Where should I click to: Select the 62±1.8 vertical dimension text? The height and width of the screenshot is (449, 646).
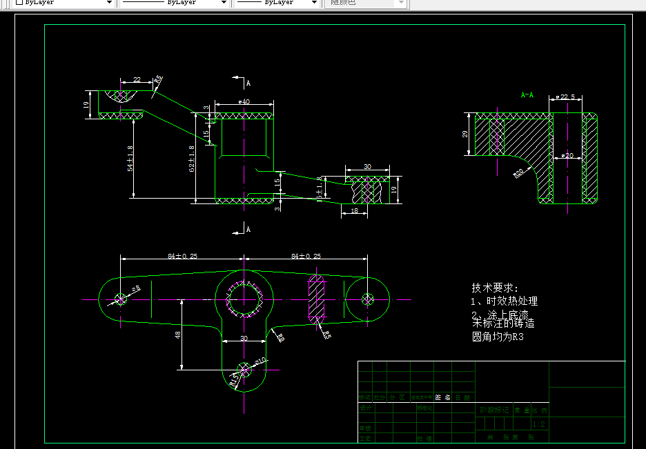point(192,159)
